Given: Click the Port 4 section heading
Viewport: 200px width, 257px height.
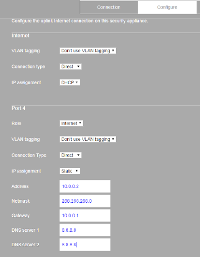Looking at the screenshot, I should point(18,108).
